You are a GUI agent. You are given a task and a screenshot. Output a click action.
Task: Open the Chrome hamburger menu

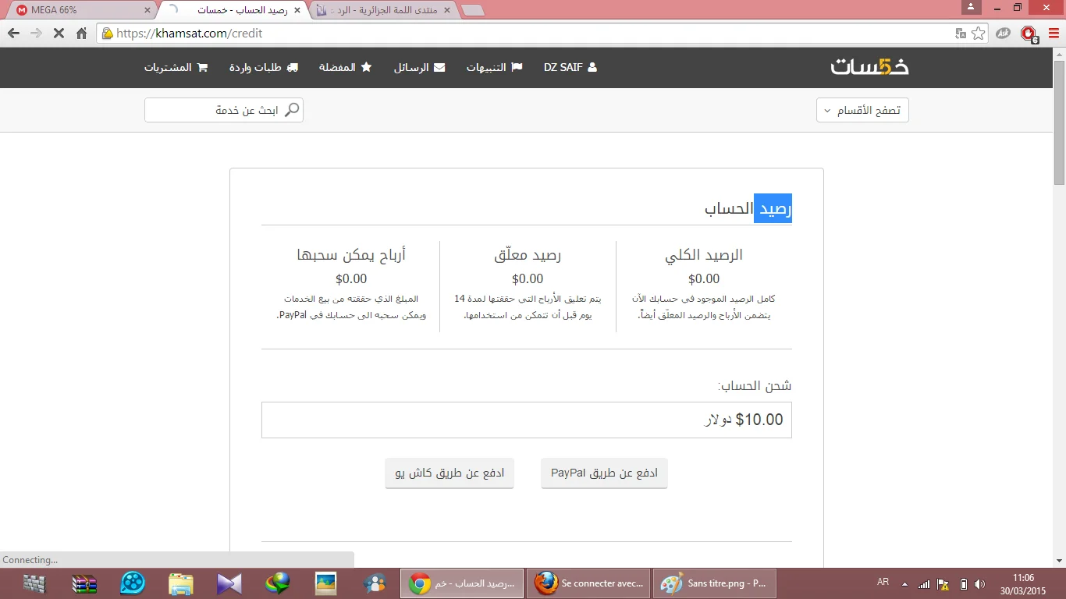[x=1052, y=34]
